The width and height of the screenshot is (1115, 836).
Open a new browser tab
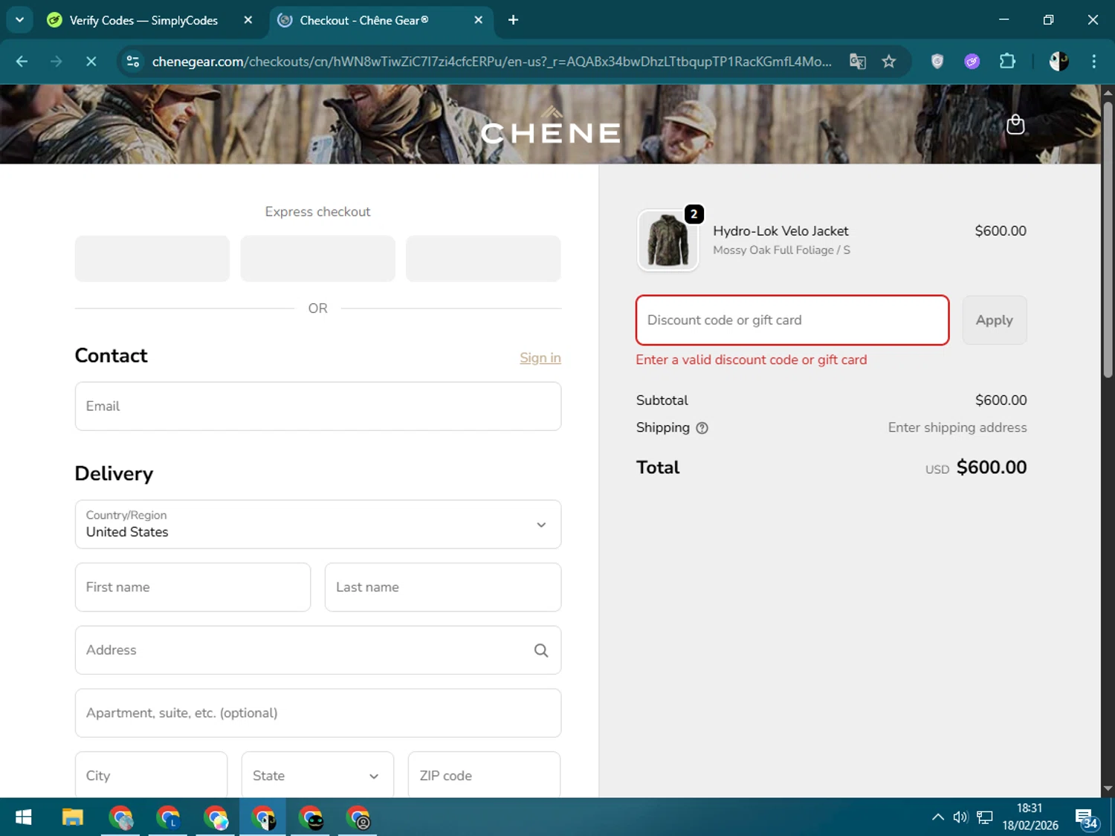tap(513, 20)
